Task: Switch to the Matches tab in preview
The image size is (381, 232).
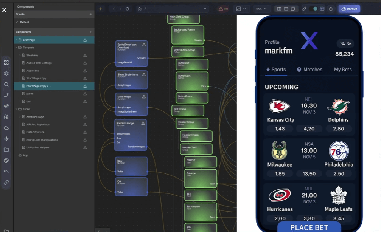Action: point(309,70)
